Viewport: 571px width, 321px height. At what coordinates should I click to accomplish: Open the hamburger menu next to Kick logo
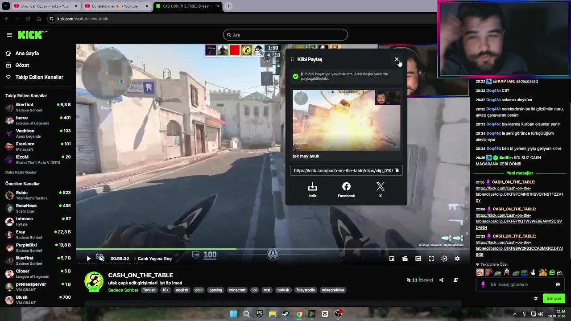click(9, 35)
